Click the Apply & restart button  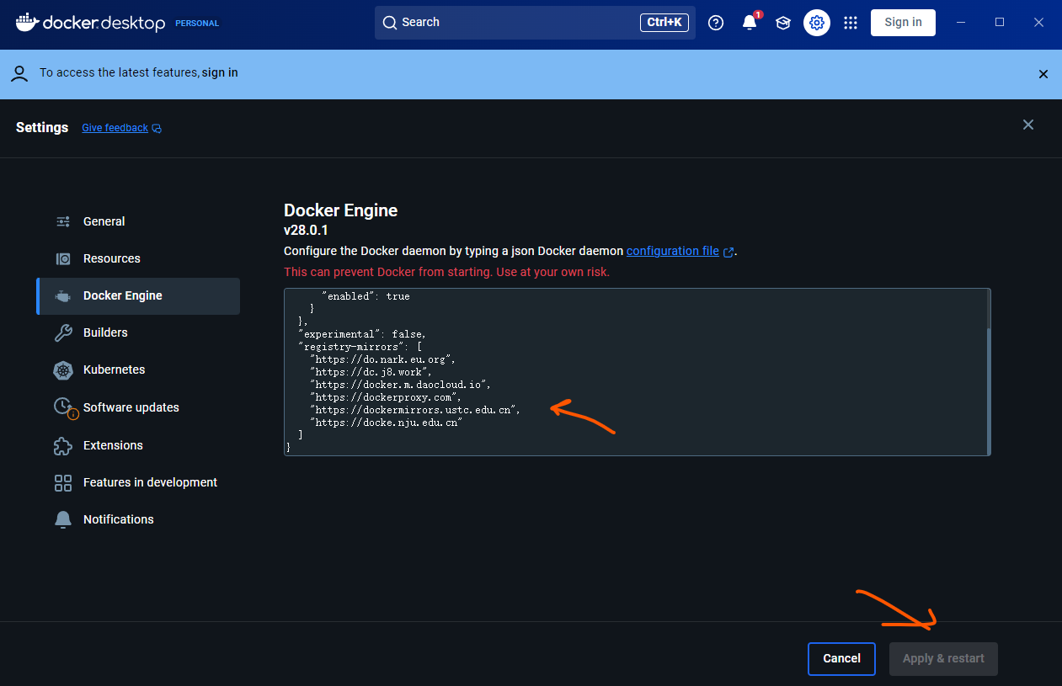coord(943,659)
